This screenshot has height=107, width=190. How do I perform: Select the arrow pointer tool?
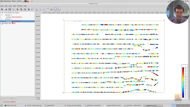[x=2, y=9]
